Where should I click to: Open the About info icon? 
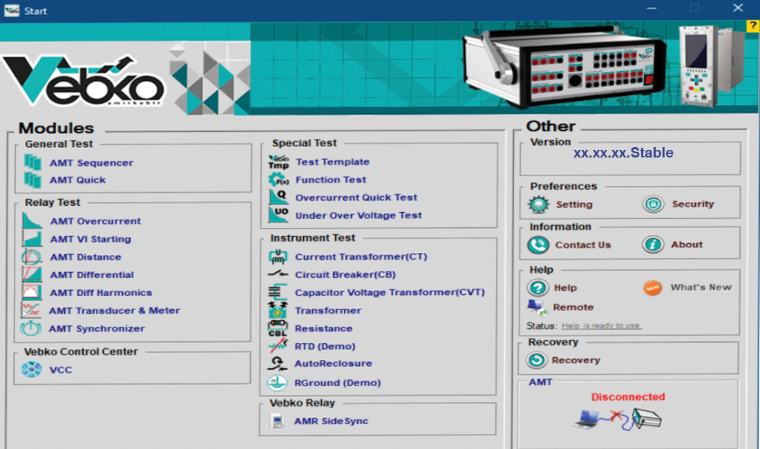653,245
